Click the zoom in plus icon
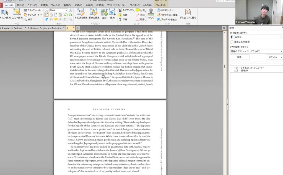Viewport: 283px width, 175px height. [x=71, y=10]
